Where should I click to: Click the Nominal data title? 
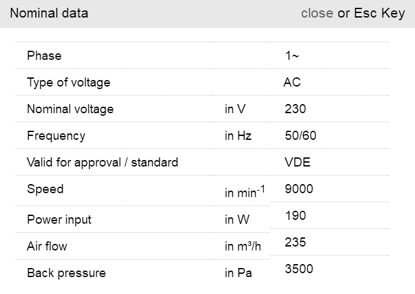tap(49, 14)
